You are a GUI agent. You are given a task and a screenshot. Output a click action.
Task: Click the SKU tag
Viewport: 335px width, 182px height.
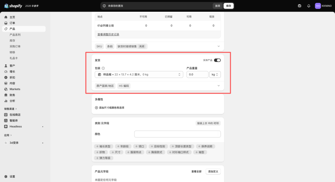pyautogui.click(x=99, y=46)
